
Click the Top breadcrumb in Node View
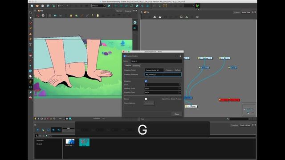pos(147,12)
